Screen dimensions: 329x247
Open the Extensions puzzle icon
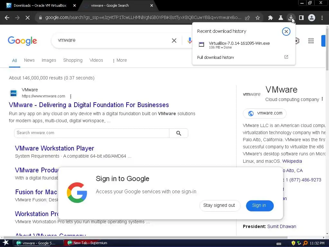click(271, 18)
